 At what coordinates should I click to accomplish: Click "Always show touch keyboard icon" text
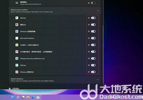pos(31,4)
